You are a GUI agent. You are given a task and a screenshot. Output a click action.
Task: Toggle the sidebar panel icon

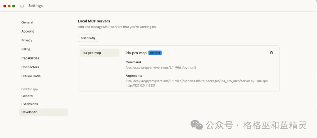pos(22,6)
